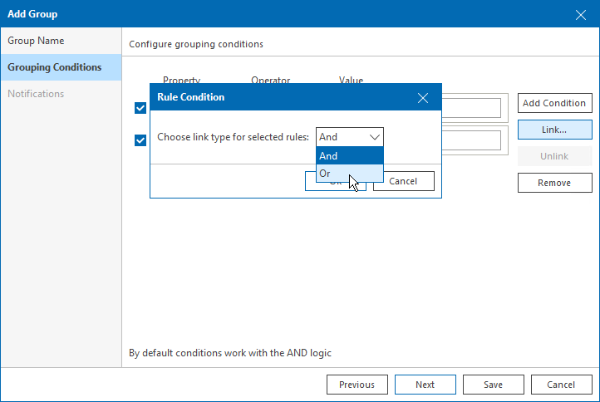Save the group
The width and height of the screenshot is (600, 402).
point(494,385)
